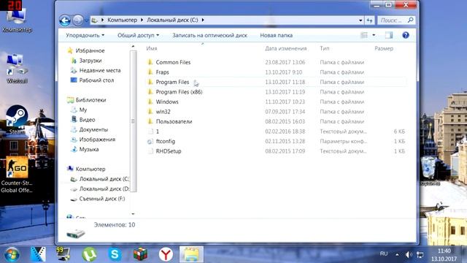Click the navigation pane scrollbar thumb

(x=133, y=121)
